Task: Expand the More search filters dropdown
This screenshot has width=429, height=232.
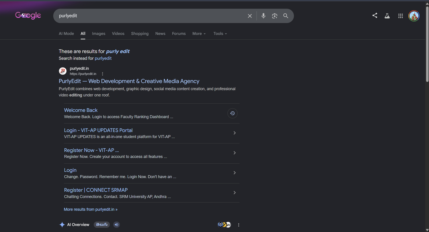Action: click(199, 34)
